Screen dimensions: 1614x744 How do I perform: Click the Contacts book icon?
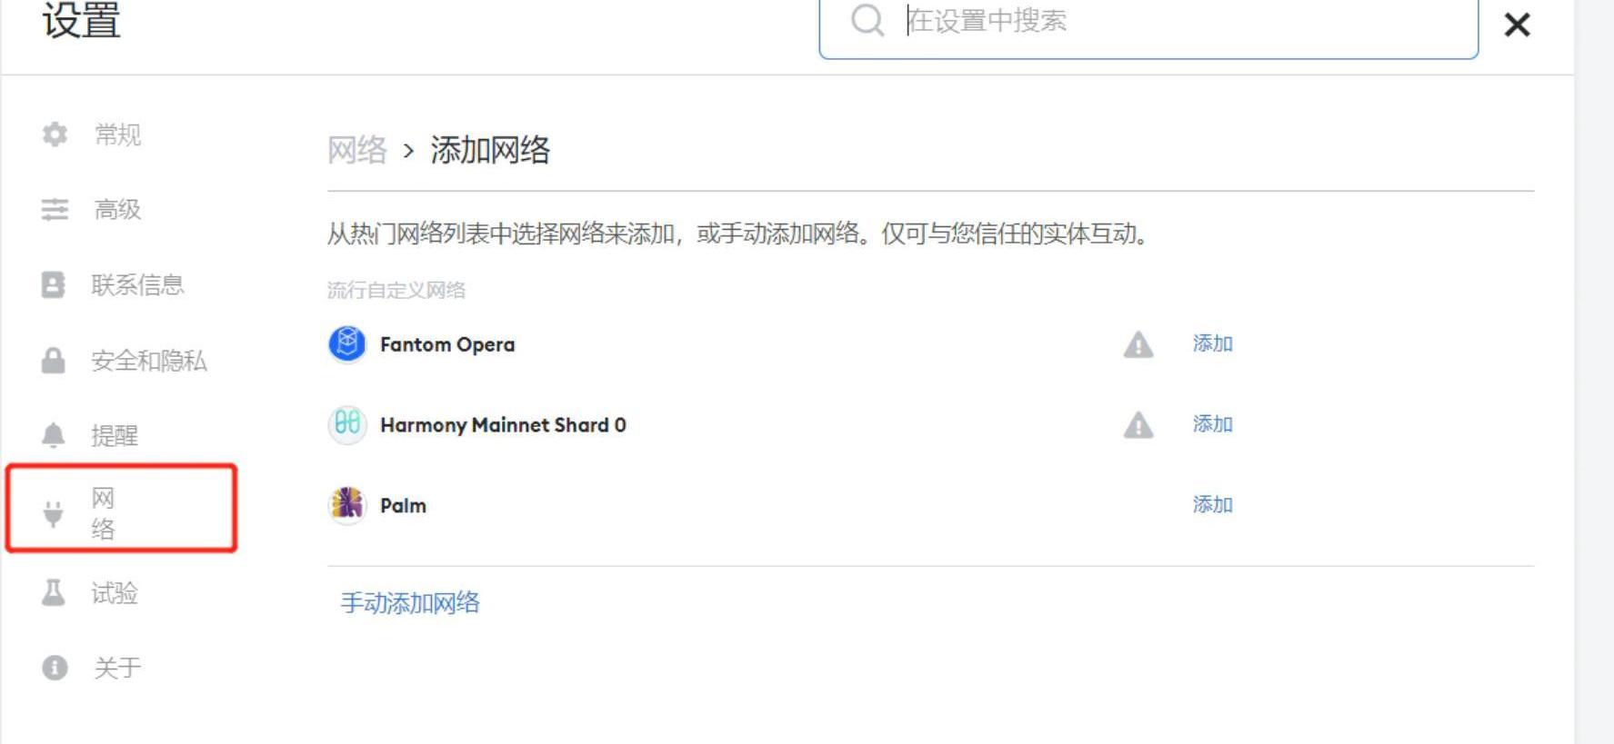[54, 285]
